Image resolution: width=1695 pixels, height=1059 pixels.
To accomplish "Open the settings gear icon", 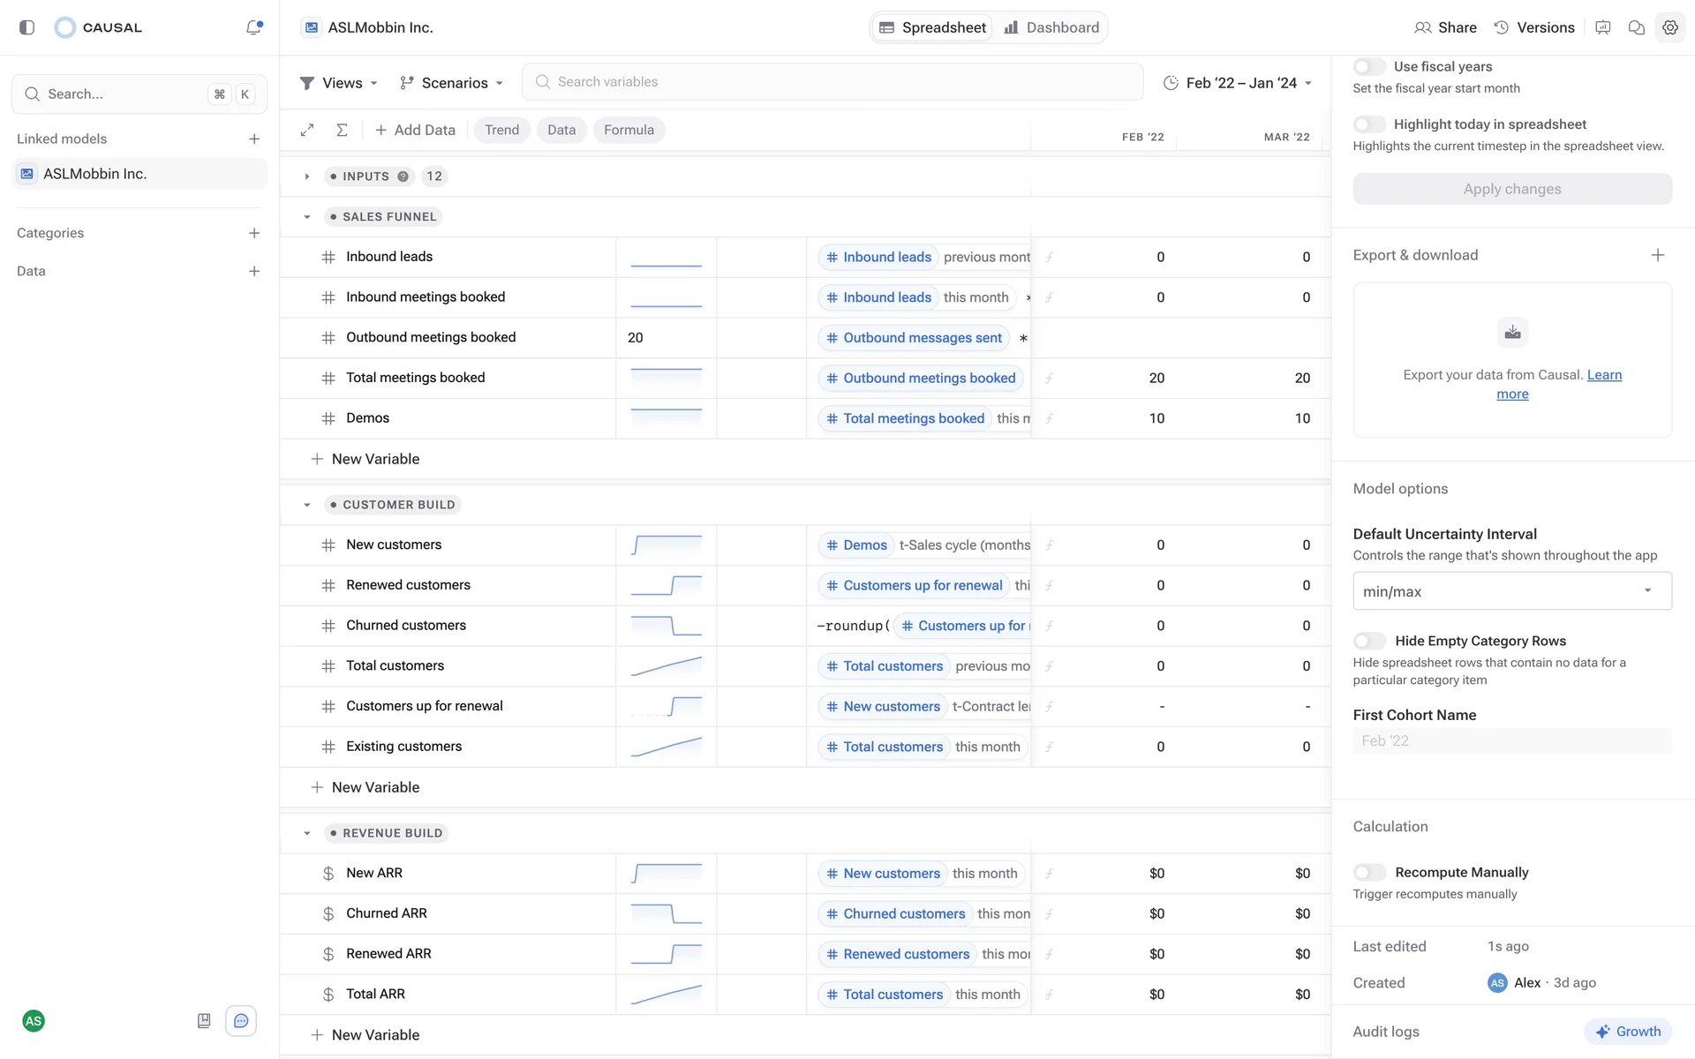I will [1669, 27].
